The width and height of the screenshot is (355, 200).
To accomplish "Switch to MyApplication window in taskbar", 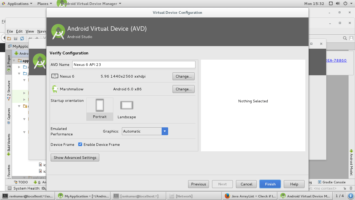I will click(83, 196).
